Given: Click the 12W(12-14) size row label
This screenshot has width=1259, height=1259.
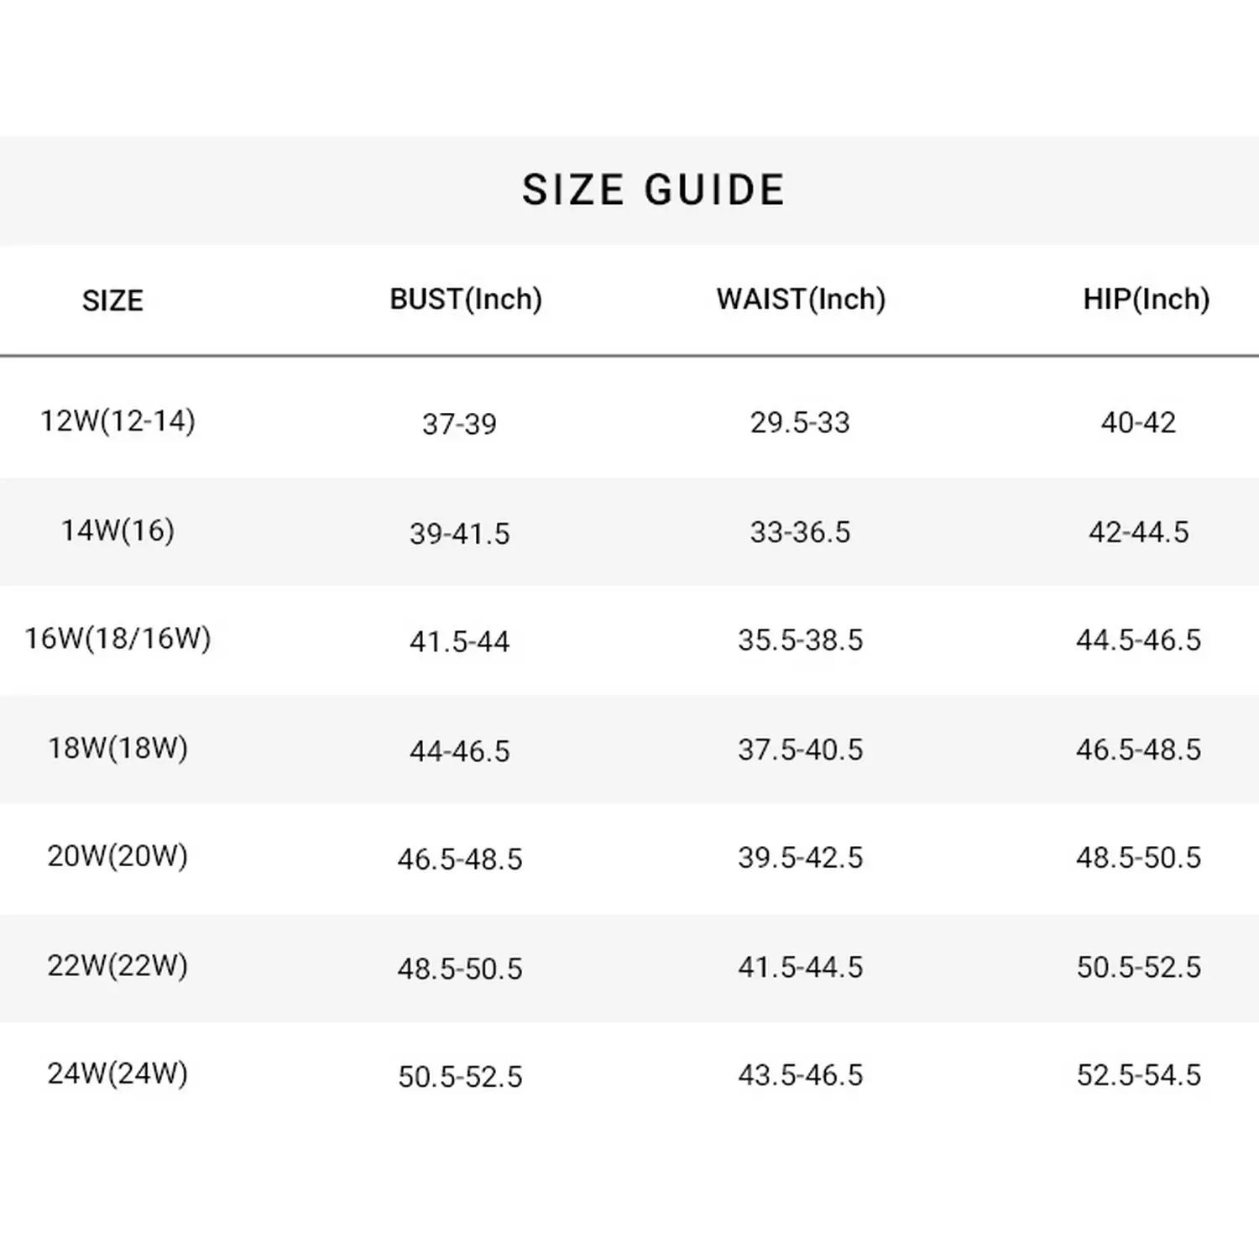Looking at the screenshot, I should coord(118,421).
